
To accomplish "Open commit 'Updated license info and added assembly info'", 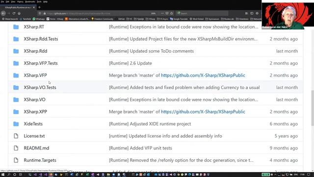I will 165,136.
